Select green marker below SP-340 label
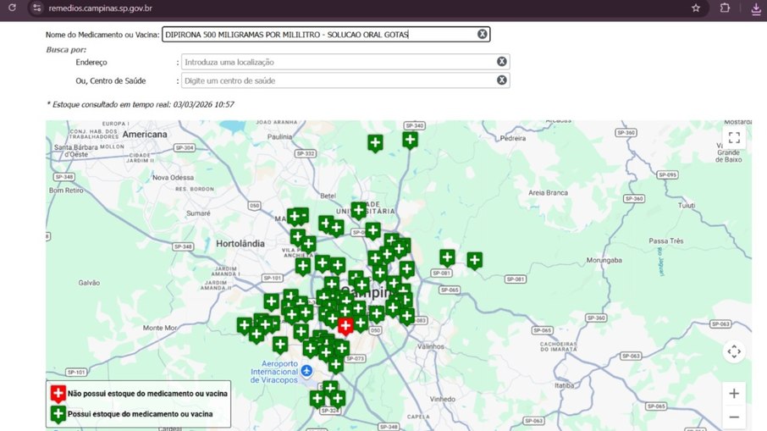Image resolution: width=767 pixels, height=431 pixels. (410, 141)
